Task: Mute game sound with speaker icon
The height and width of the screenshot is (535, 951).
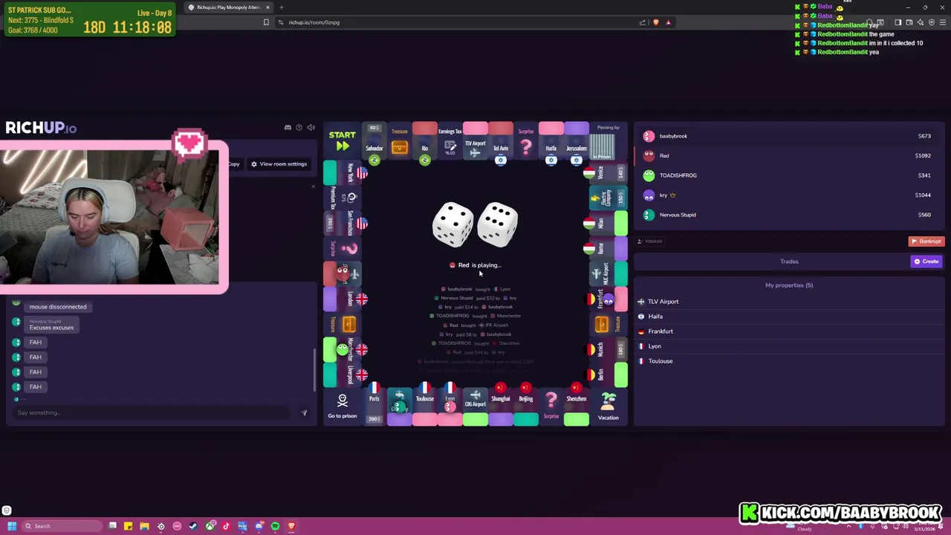Action: [x=311, y=127]
